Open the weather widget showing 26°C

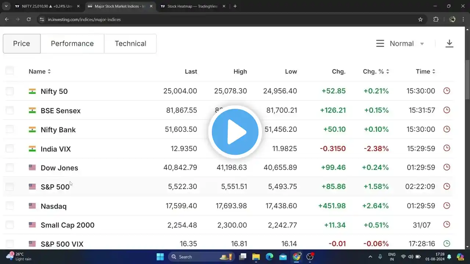(19, 257)
